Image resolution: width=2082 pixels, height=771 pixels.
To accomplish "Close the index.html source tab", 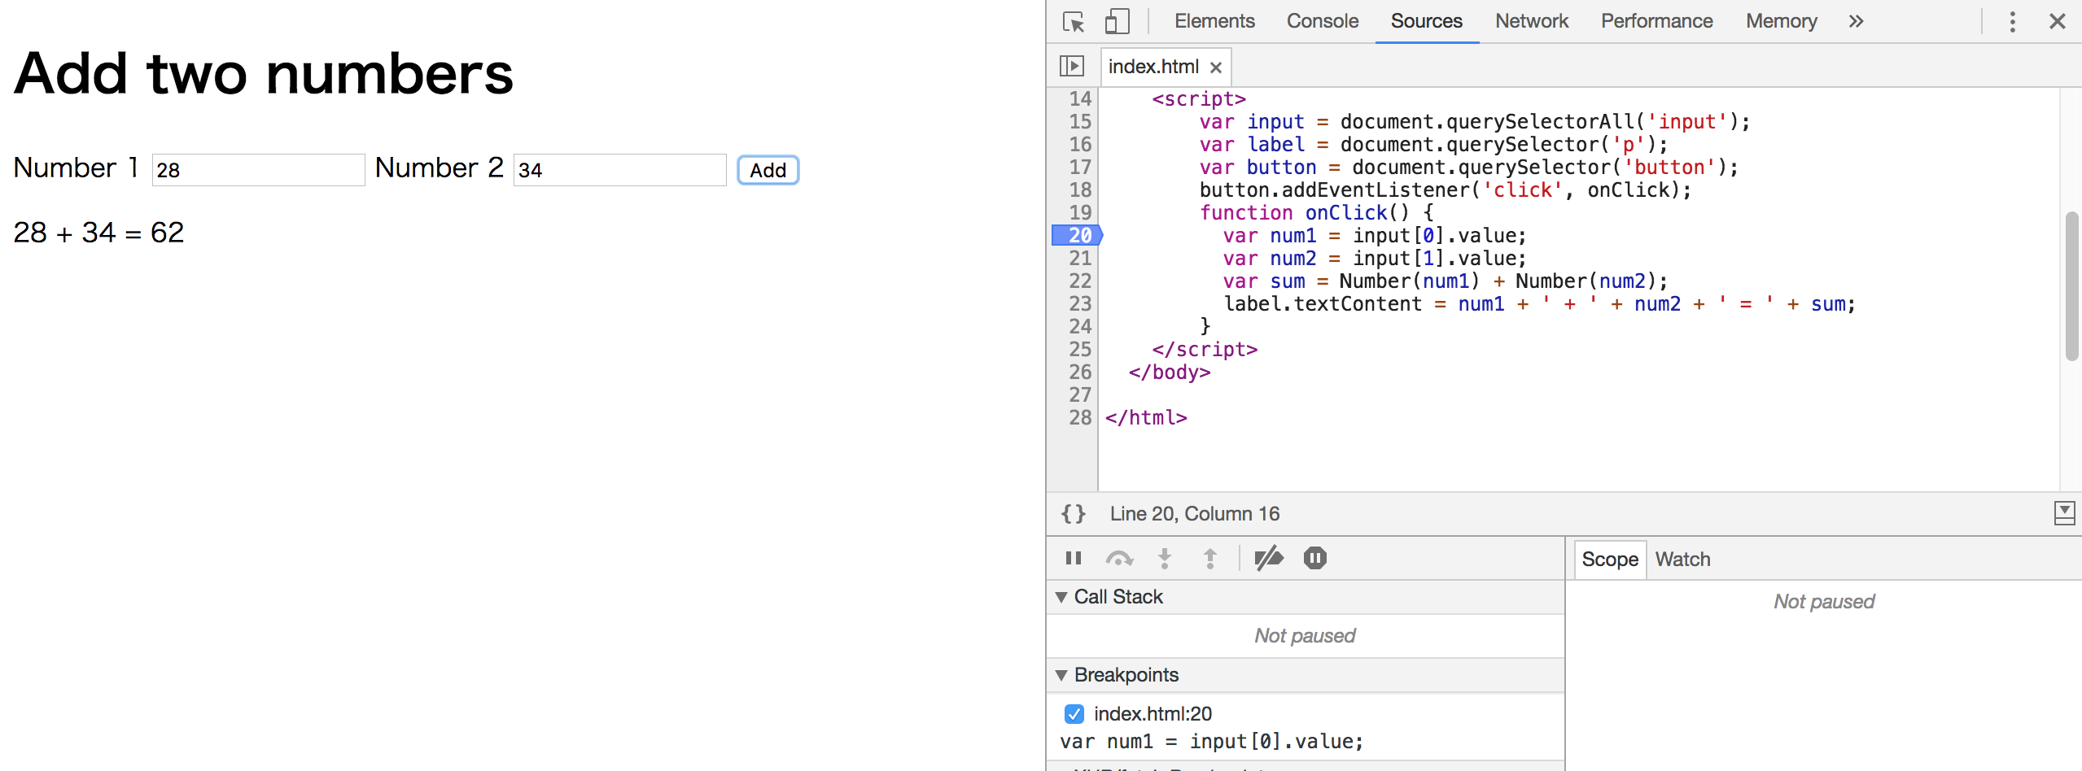I will (x=1216, y=67).
